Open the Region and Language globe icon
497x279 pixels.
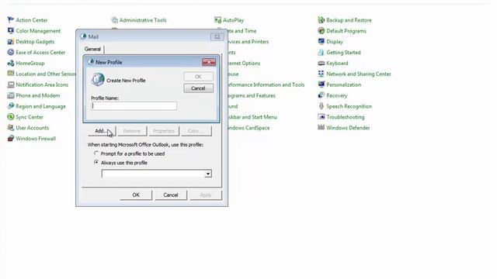pos(10,106)
